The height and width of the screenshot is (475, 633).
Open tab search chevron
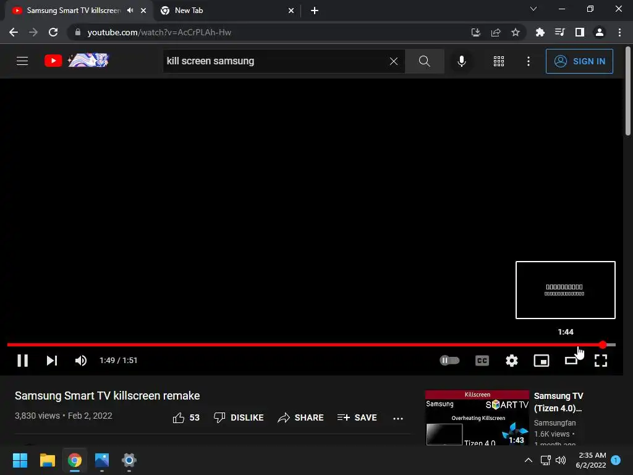(x=533, y=9)
